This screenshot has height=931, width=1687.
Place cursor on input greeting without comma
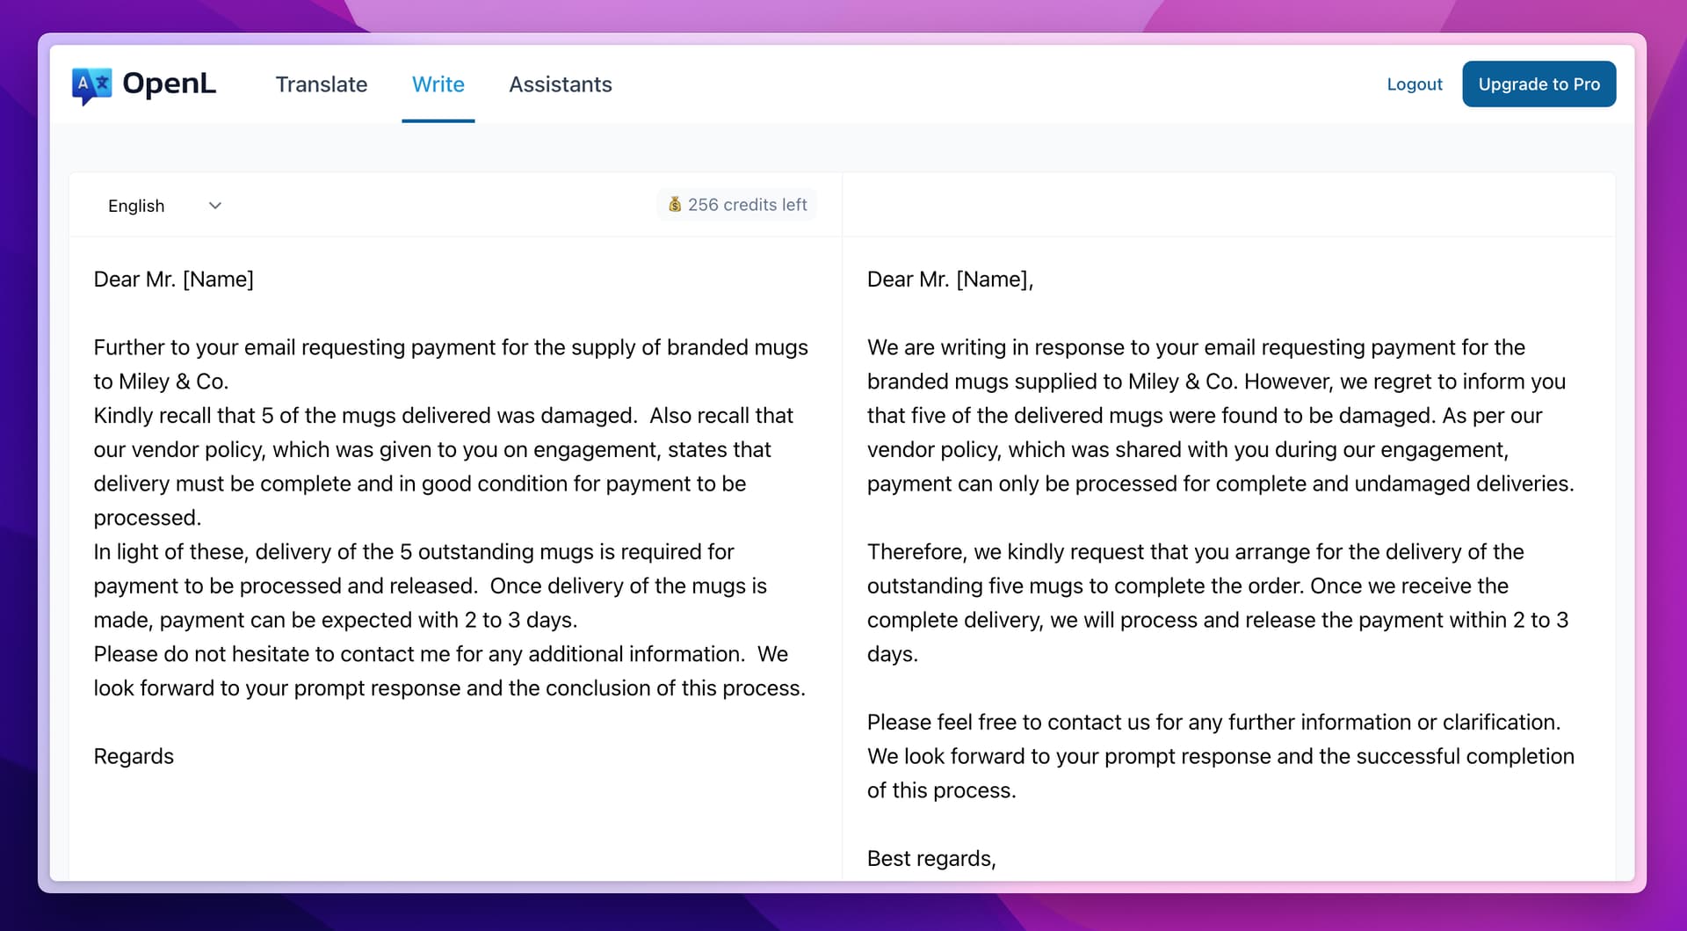[x=174, y=280]
